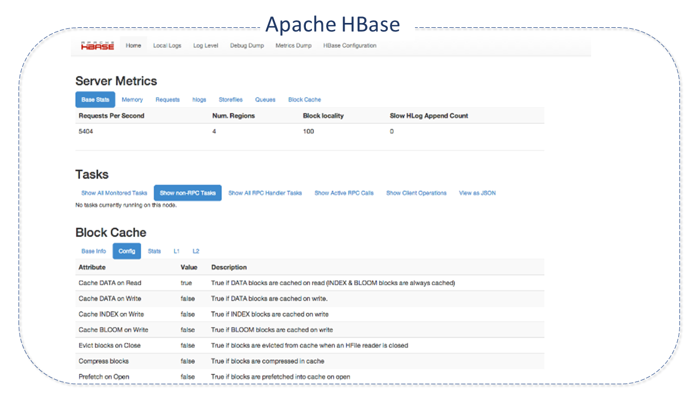Show Active RPC Calls

[x=344, y=193]
